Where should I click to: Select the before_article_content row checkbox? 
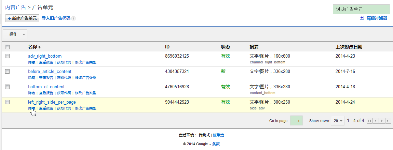tap(8, 71)
